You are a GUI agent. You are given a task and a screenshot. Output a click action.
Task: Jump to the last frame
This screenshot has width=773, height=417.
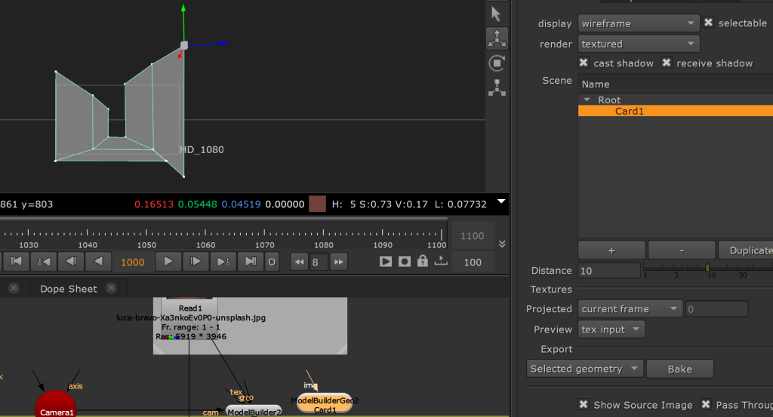251,262
